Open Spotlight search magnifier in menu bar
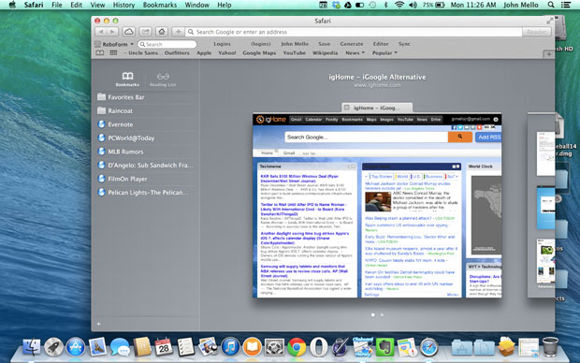This screenshot has height=363, width=580. pos(551,5)
